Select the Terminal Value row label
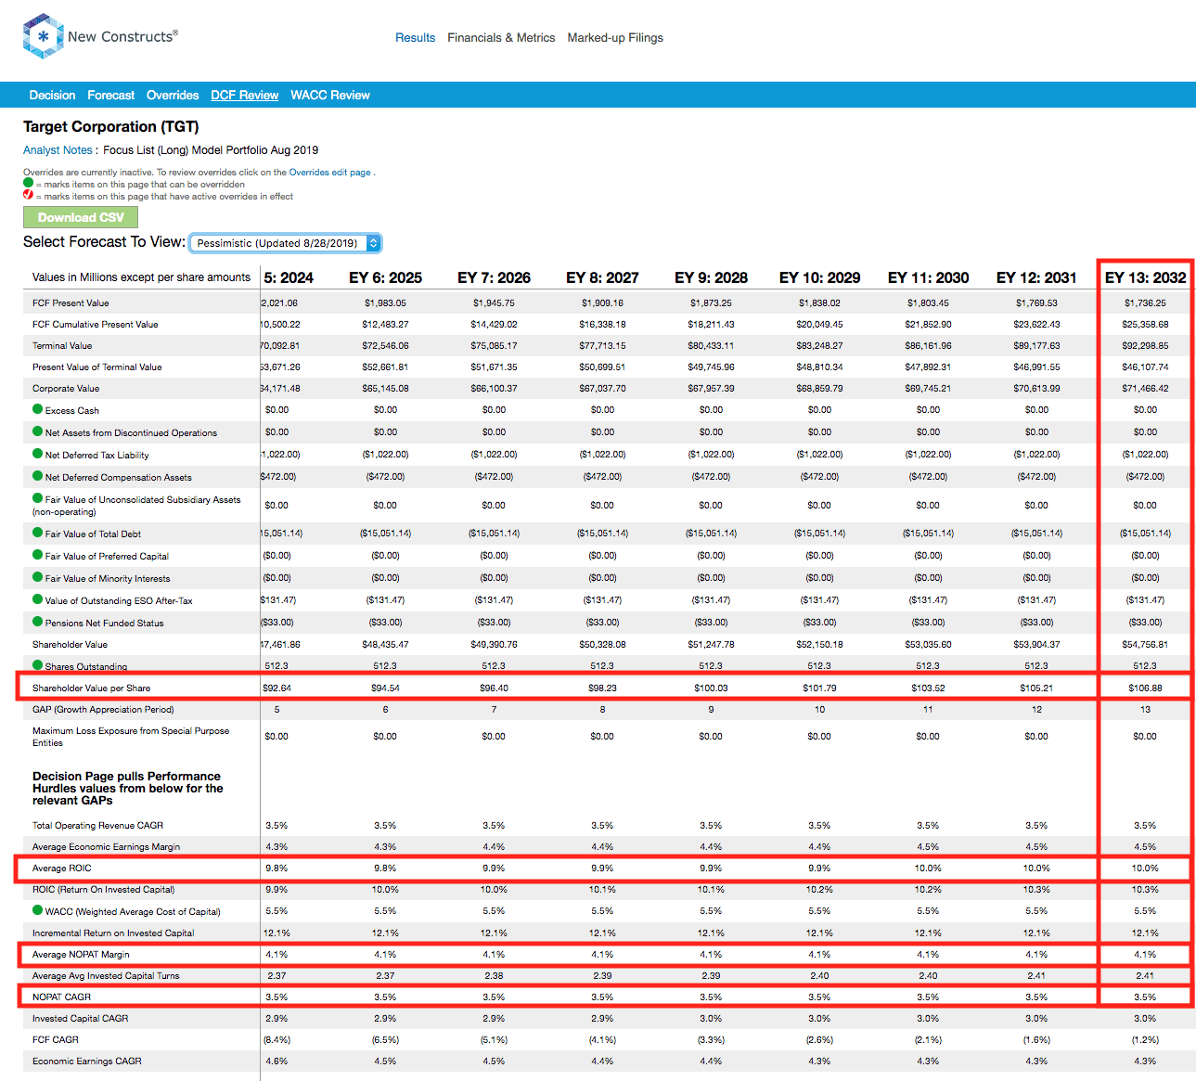 (62, 346)
